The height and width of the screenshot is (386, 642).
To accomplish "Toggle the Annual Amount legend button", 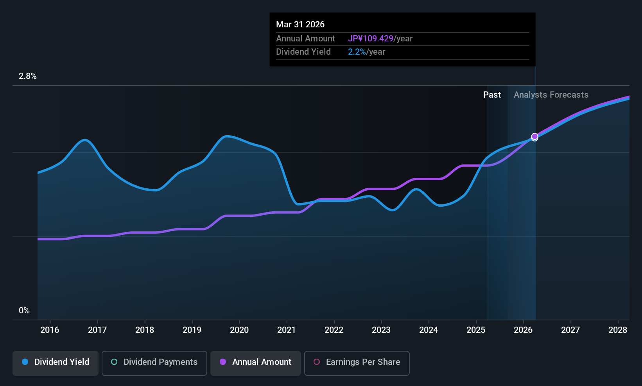I will click(x=256, y=363).
